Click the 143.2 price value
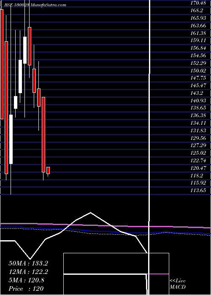Image resolution: width=211 pixels, height=295 pixels. [197, 93]
